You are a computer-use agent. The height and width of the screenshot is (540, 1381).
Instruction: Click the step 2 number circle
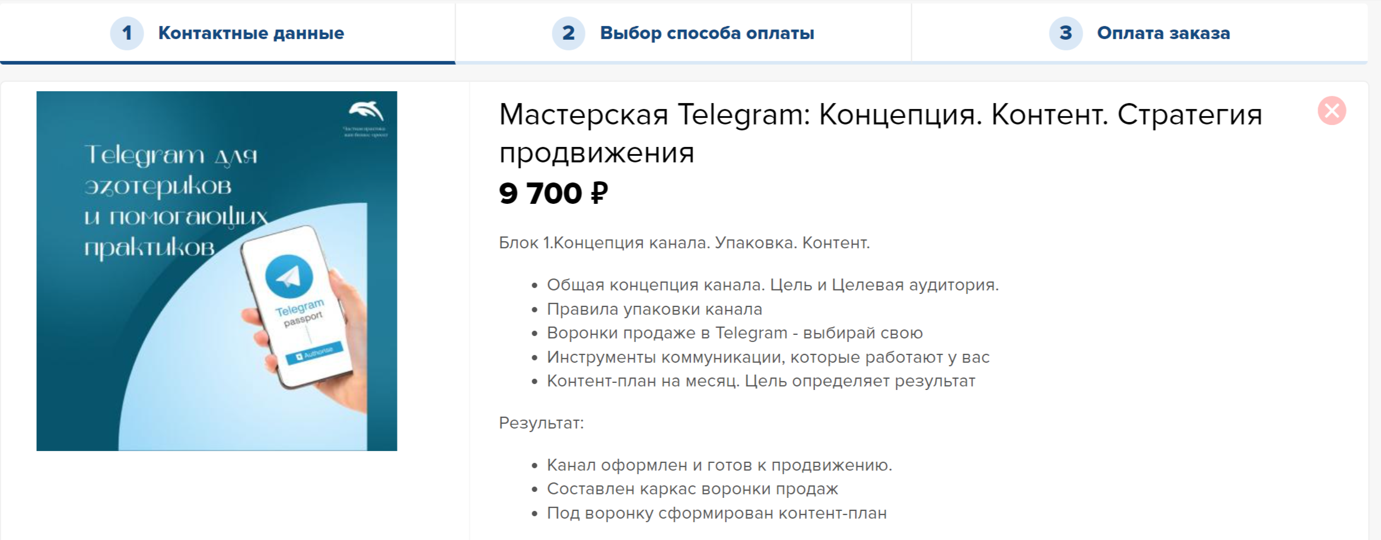click(x=568, y=33)
